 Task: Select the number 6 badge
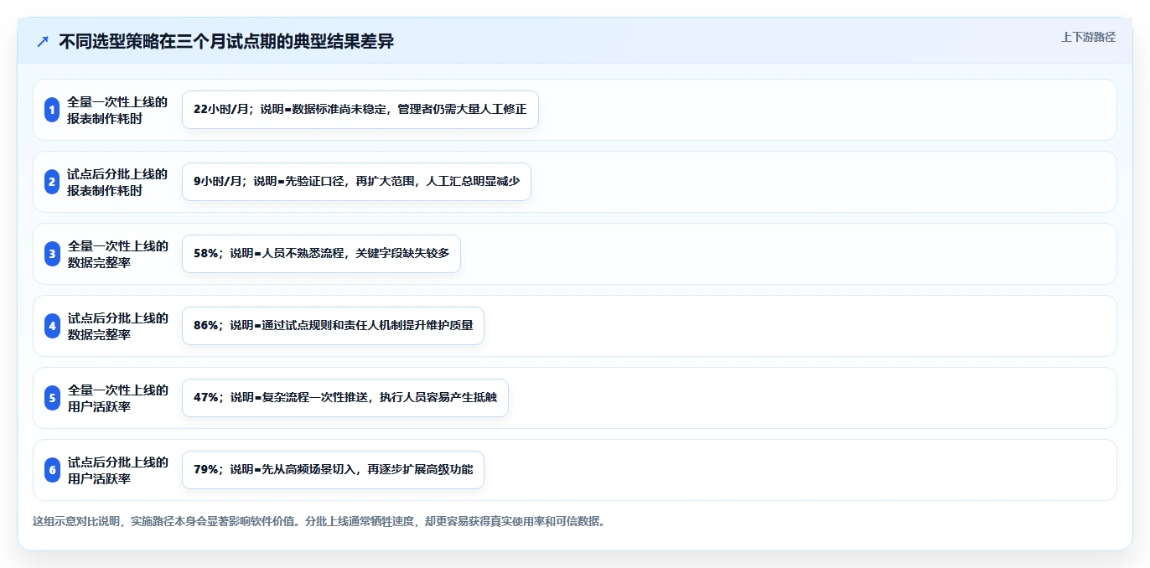click(x=52, y=470)
